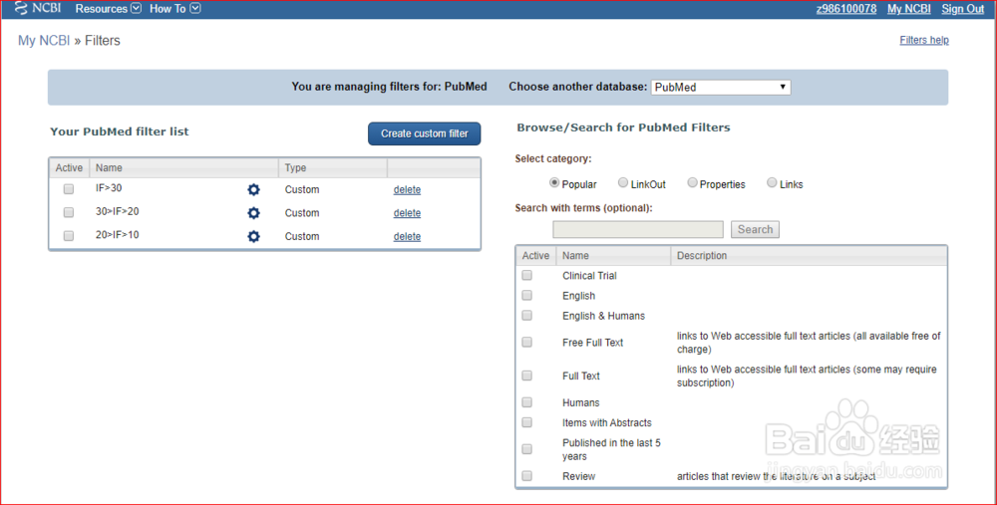Click Sign Out in the header
Viewport: 997px width, 505px height.
(962, 9)
